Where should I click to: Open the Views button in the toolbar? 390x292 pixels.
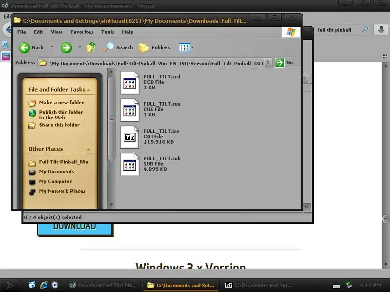[x=184, y=47]
